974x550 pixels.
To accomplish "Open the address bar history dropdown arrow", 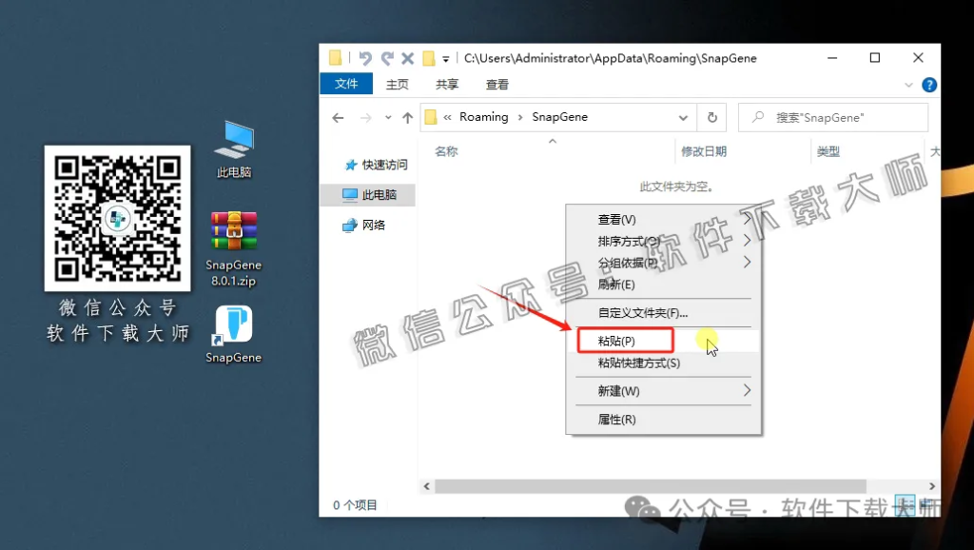I will coord(683,116).
